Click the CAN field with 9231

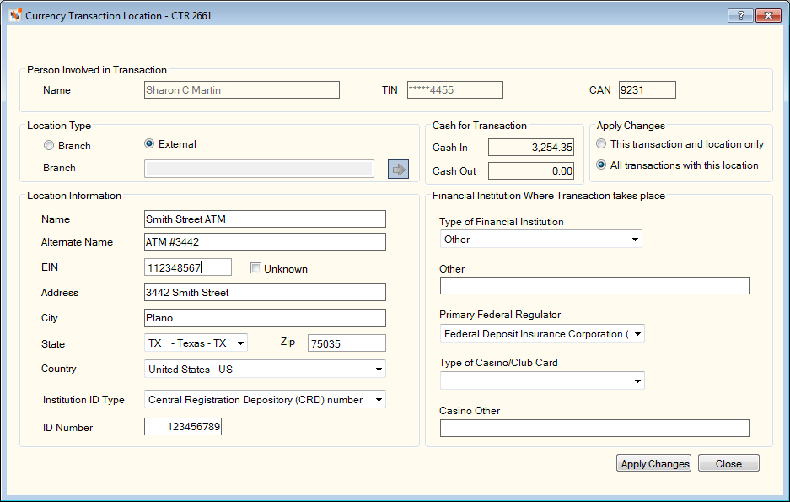click(x=647, y=90)
